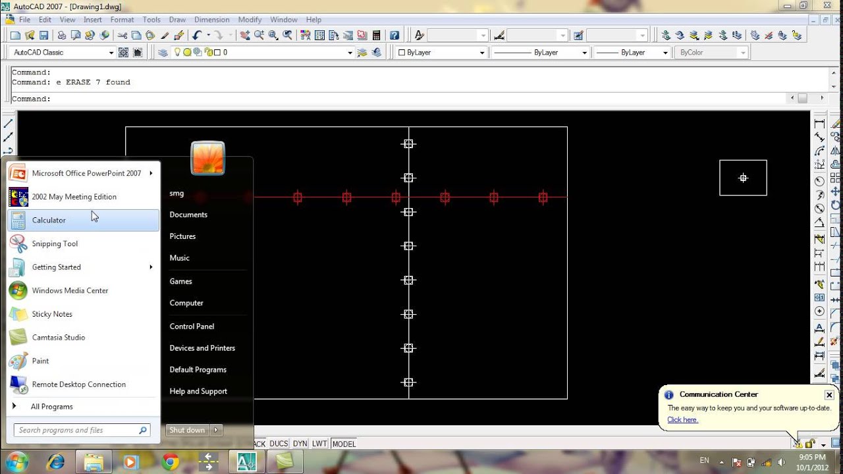The width and height of the screenshot is (843, 474).
Task: Open Google Chrome from the taskbar
Action: [171, 461]
